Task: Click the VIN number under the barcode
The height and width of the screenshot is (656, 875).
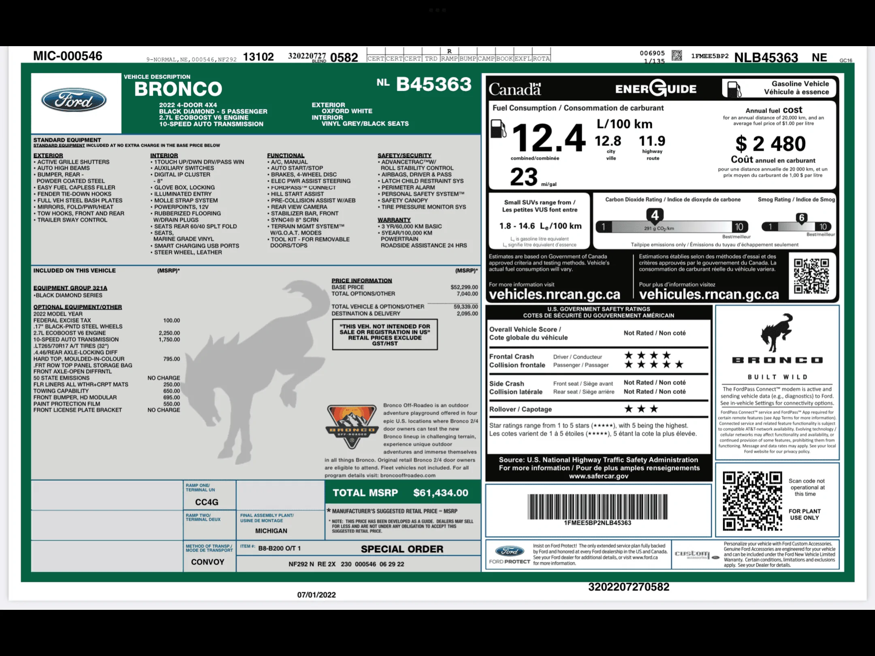Action: (598, 523)
